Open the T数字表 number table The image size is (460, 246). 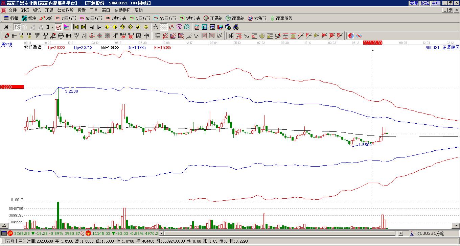(x=190, y=18)
